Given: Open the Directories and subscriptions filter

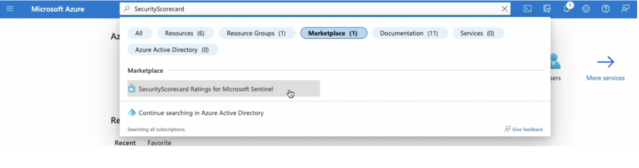Looking at the screenshot, I should pos(547,9).
